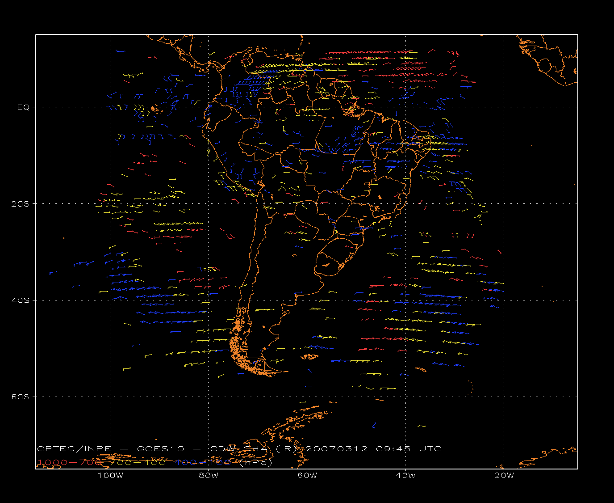
Task: Click the 20W longitude label
Action: pyautogui.click(x=504, y=475)
